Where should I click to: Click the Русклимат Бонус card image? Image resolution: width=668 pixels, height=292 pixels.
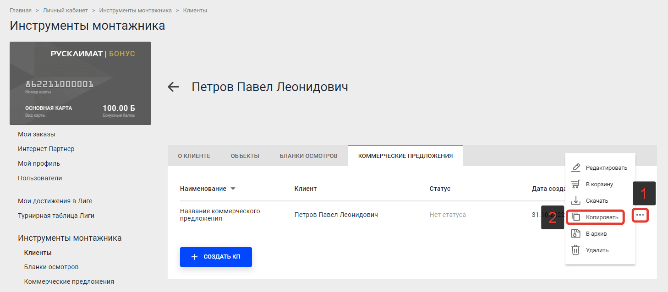[x=80, y=83]
